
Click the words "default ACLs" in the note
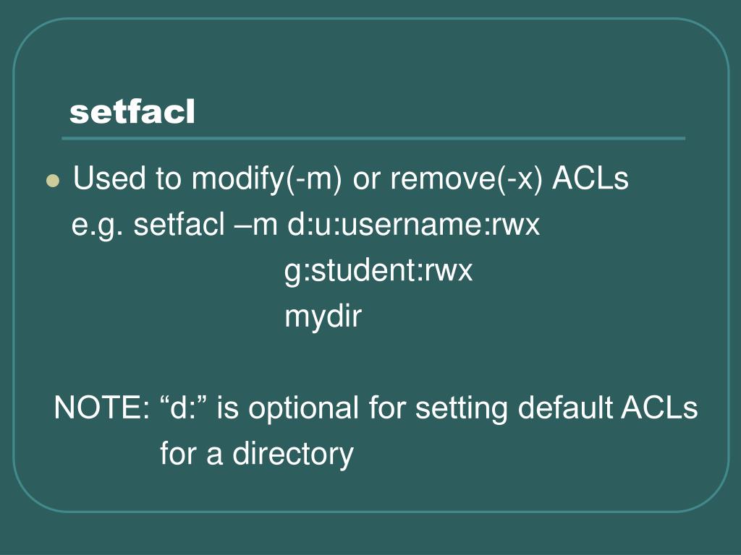click(608, 408)
